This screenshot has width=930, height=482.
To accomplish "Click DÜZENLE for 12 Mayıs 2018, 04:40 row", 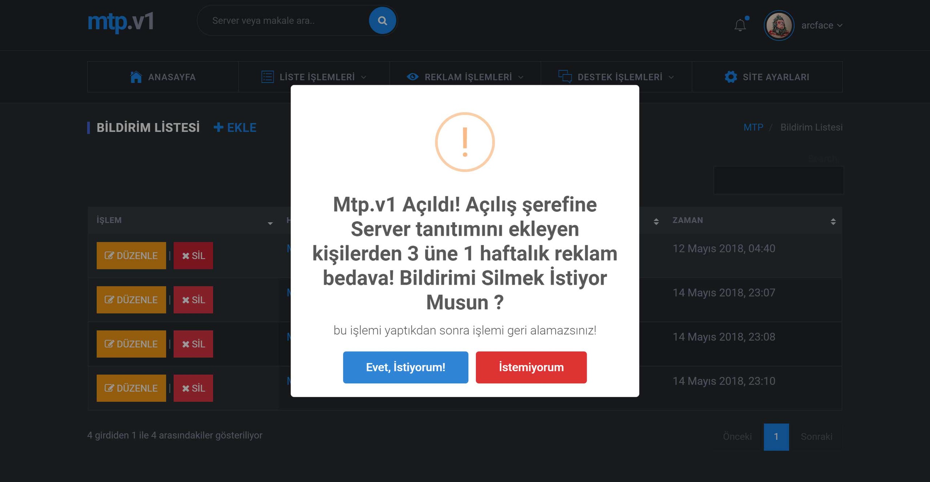I will coord(131,256).
